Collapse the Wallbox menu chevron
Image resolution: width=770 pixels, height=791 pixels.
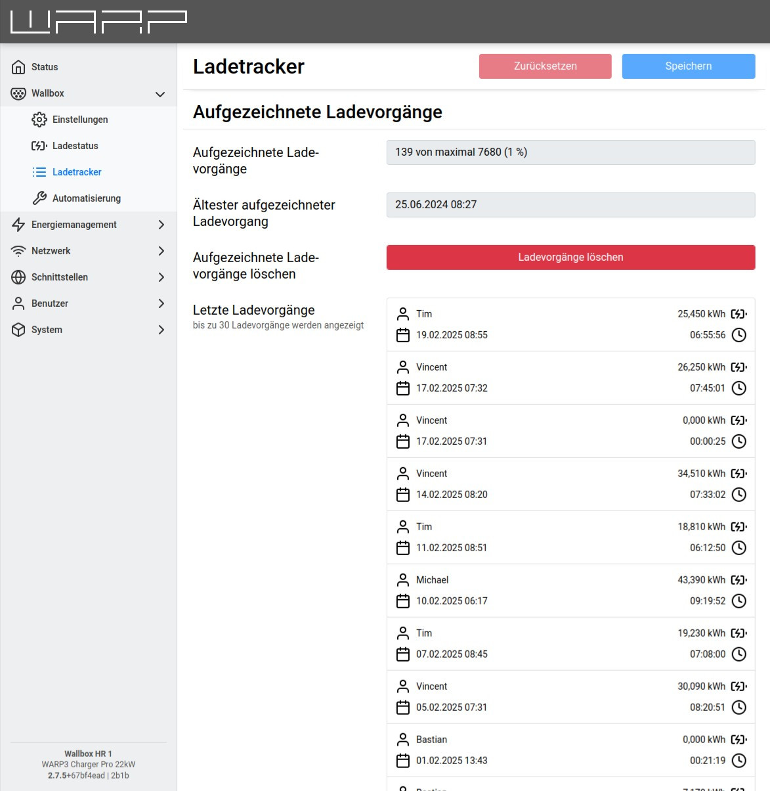click(160, 94)
